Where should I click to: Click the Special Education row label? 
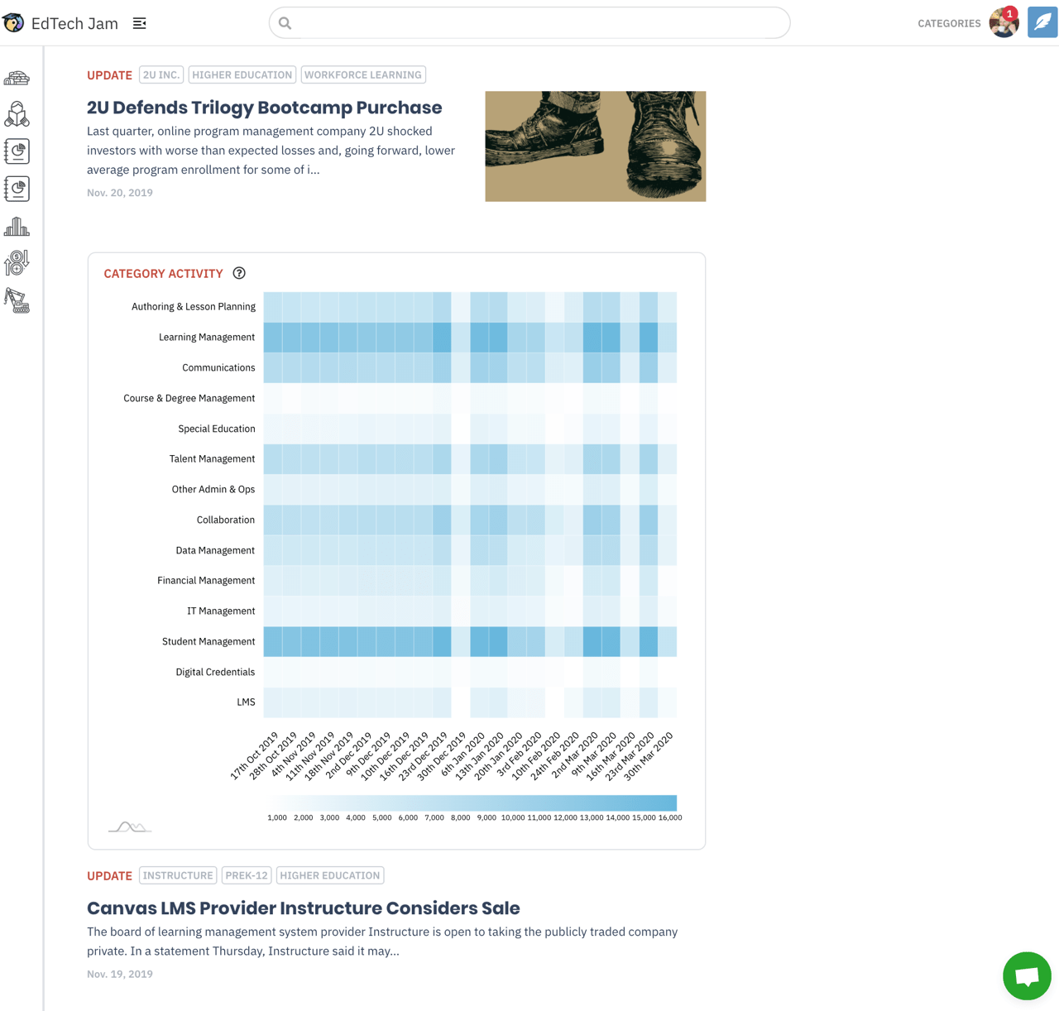[217, 429]
